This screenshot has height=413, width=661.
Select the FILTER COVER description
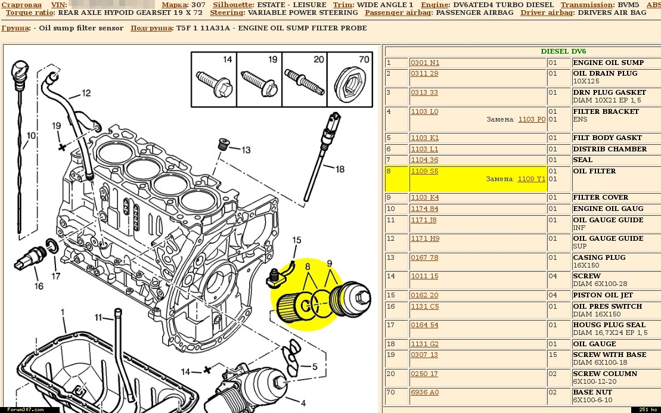click(600, 198)
